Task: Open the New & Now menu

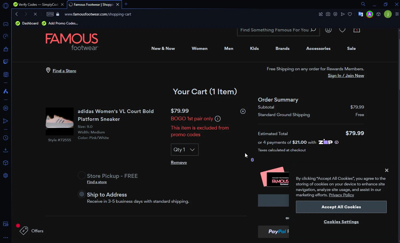Action: [x=163, y=48]
